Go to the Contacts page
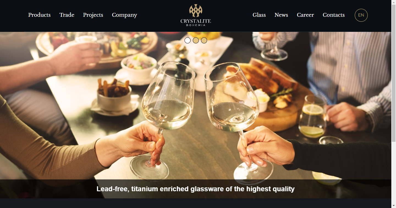 pos(334,15)
